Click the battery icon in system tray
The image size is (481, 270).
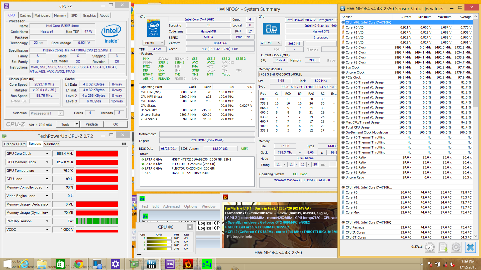438,264
